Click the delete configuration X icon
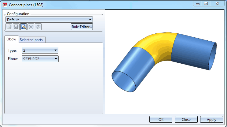Viewport: 227px width, 127px height. 31,27
